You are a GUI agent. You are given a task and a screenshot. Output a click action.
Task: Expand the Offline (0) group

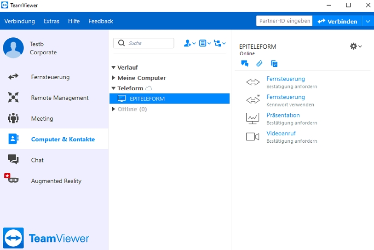[114, 109]
